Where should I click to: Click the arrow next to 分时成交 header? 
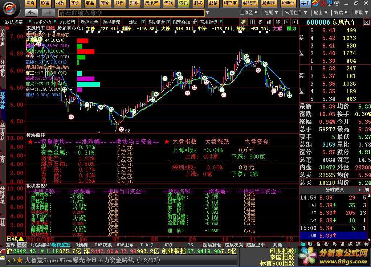point(360,190)
